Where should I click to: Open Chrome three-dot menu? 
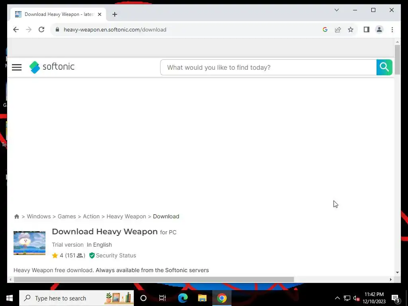click(x=392, y=29)
